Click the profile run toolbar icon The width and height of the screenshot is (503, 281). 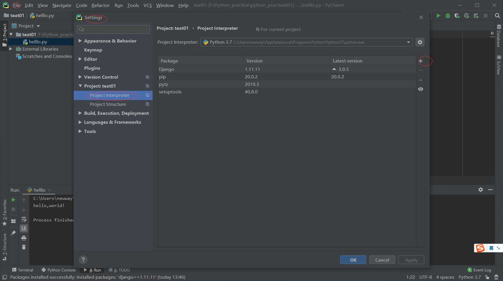[x=466, y=16]
